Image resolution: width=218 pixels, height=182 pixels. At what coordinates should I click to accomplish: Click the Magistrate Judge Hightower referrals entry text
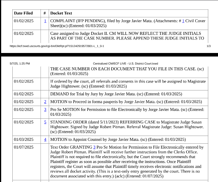pyautogui.click(x=128, y=84)
